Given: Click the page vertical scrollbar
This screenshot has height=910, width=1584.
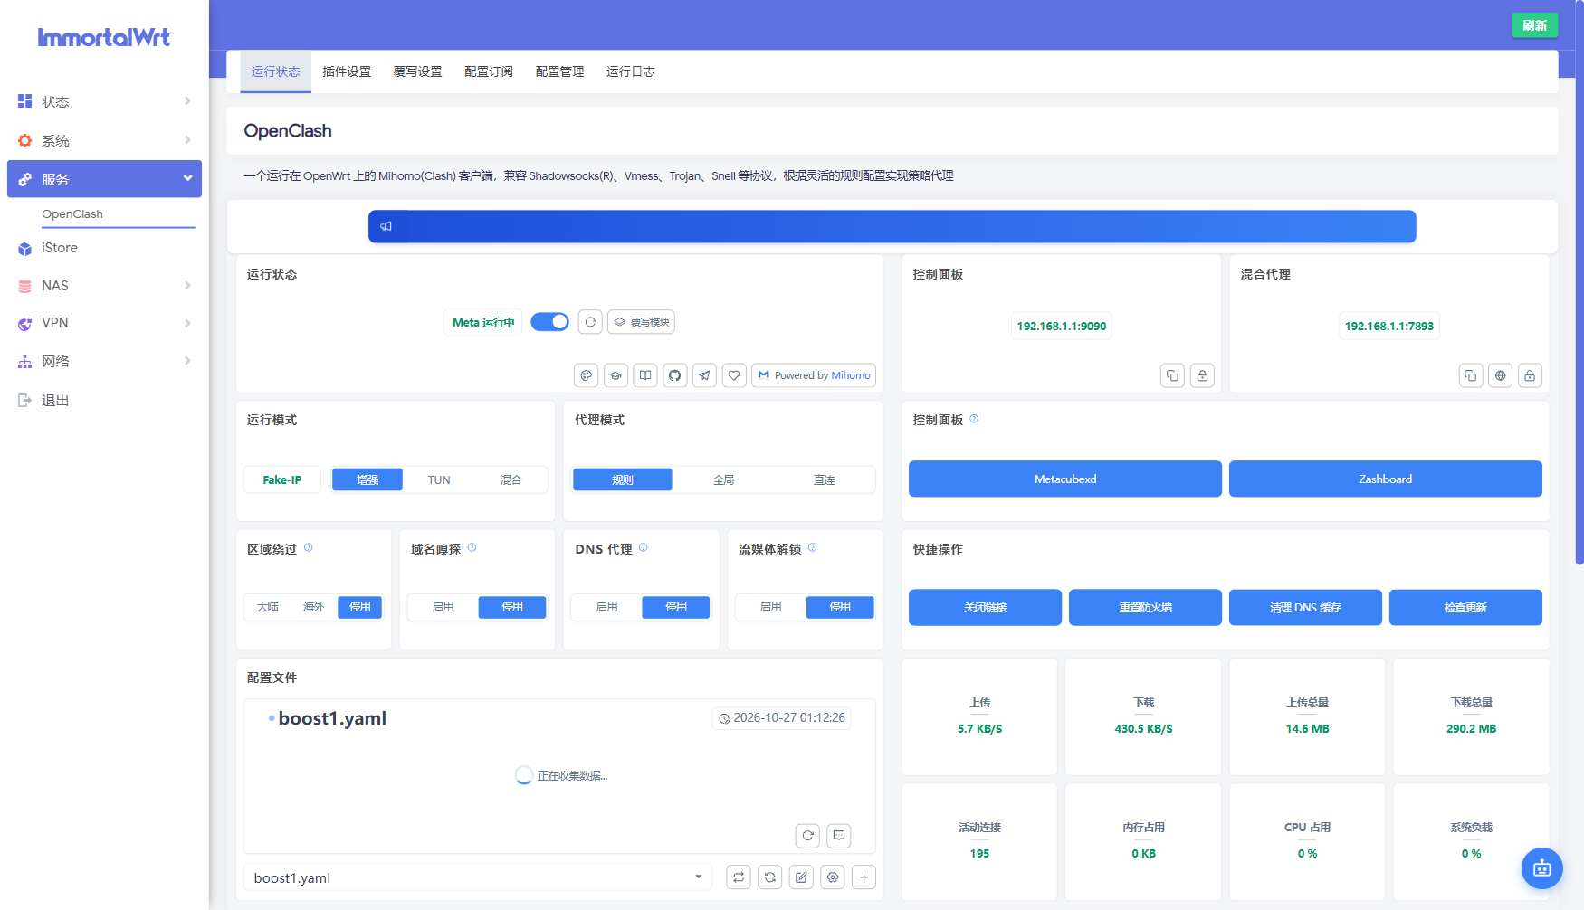Looking at the screenshot, I should [x=1579, y=282].
